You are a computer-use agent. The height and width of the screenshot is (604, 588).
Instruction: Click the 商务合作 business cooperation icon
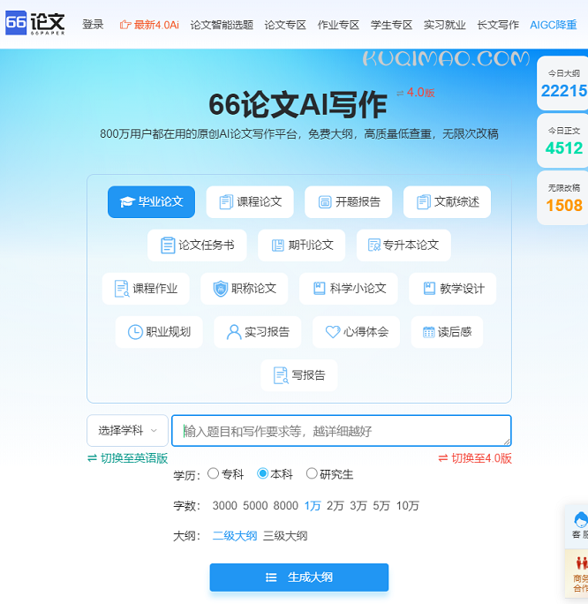pyautogui.click(x=582, y=563)
